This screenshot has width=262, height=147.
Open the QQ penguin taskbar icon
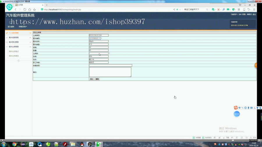tap(82, 144)
